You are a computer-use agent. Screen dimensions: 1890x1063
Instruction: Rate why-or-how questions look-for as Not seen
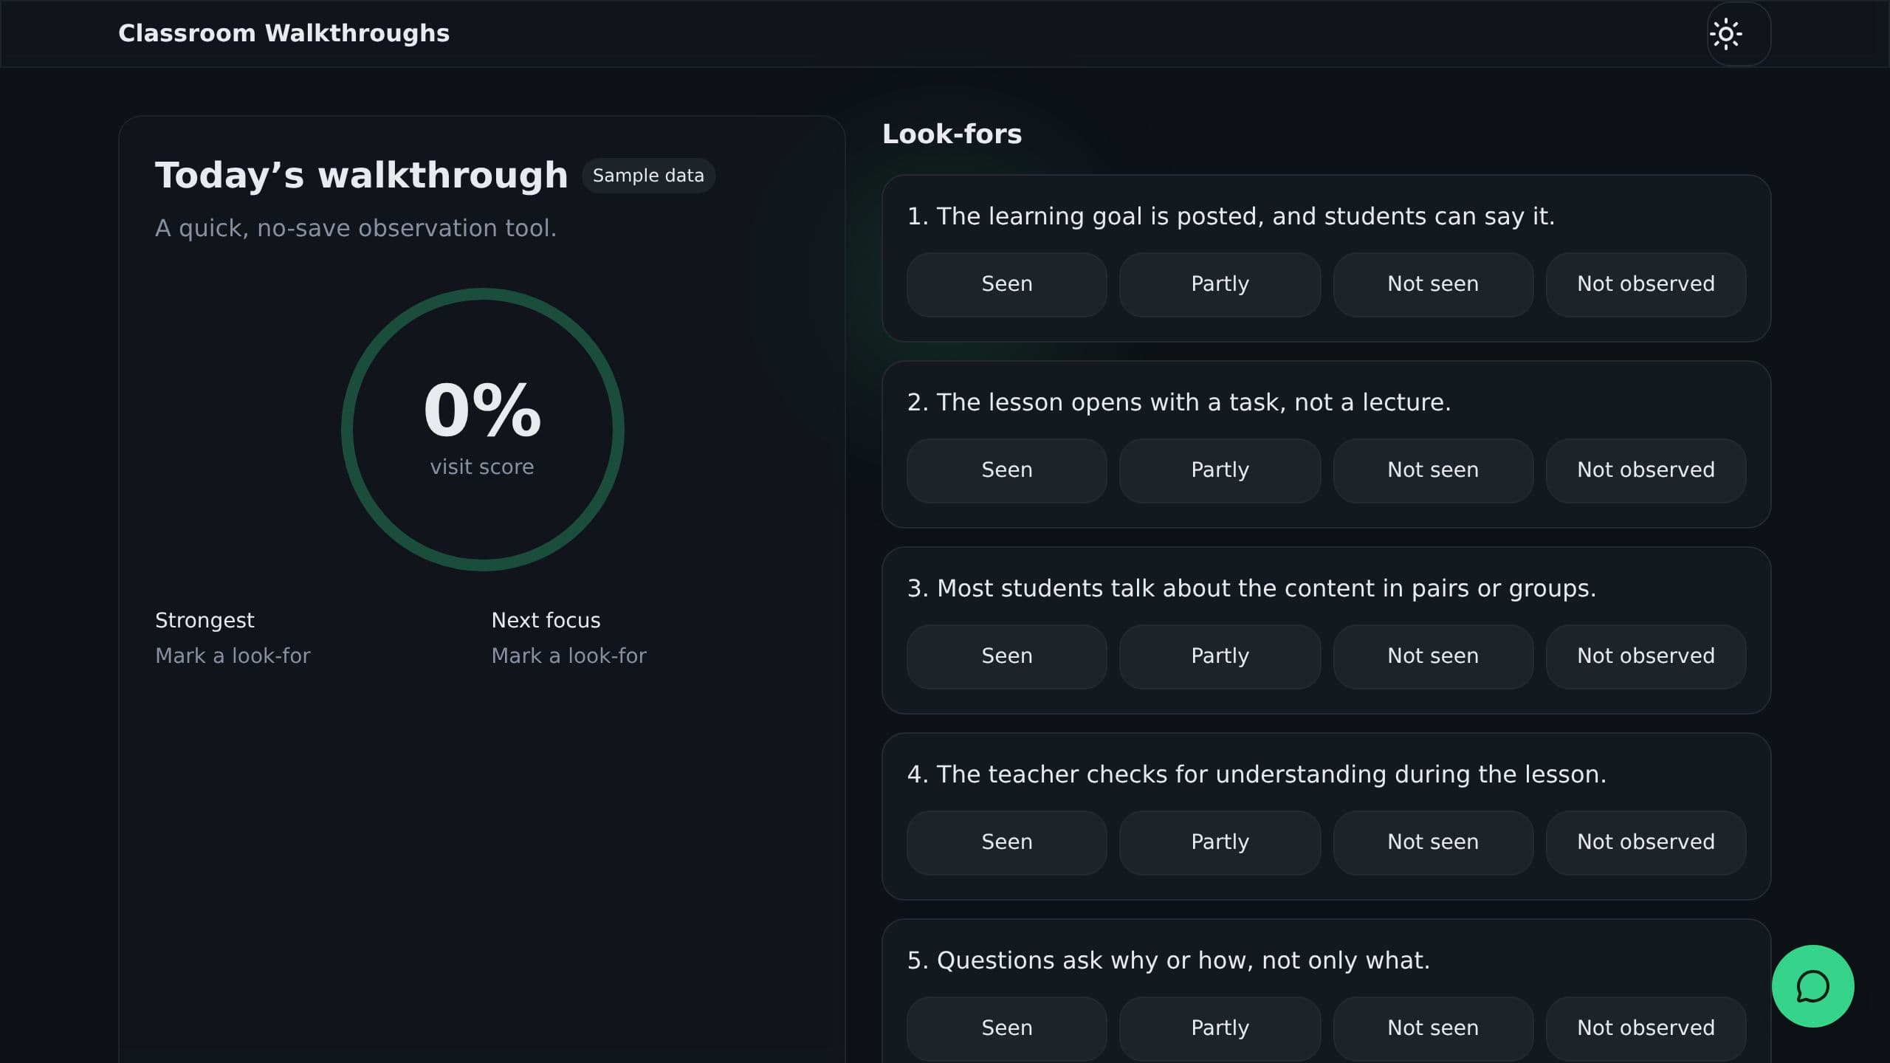point(1433,1028)
